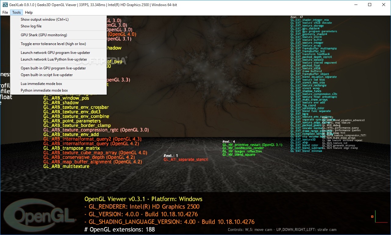Click GL_SHADING_LANGUAGE_VERSION 4.00 line

[x=170, y=222]
